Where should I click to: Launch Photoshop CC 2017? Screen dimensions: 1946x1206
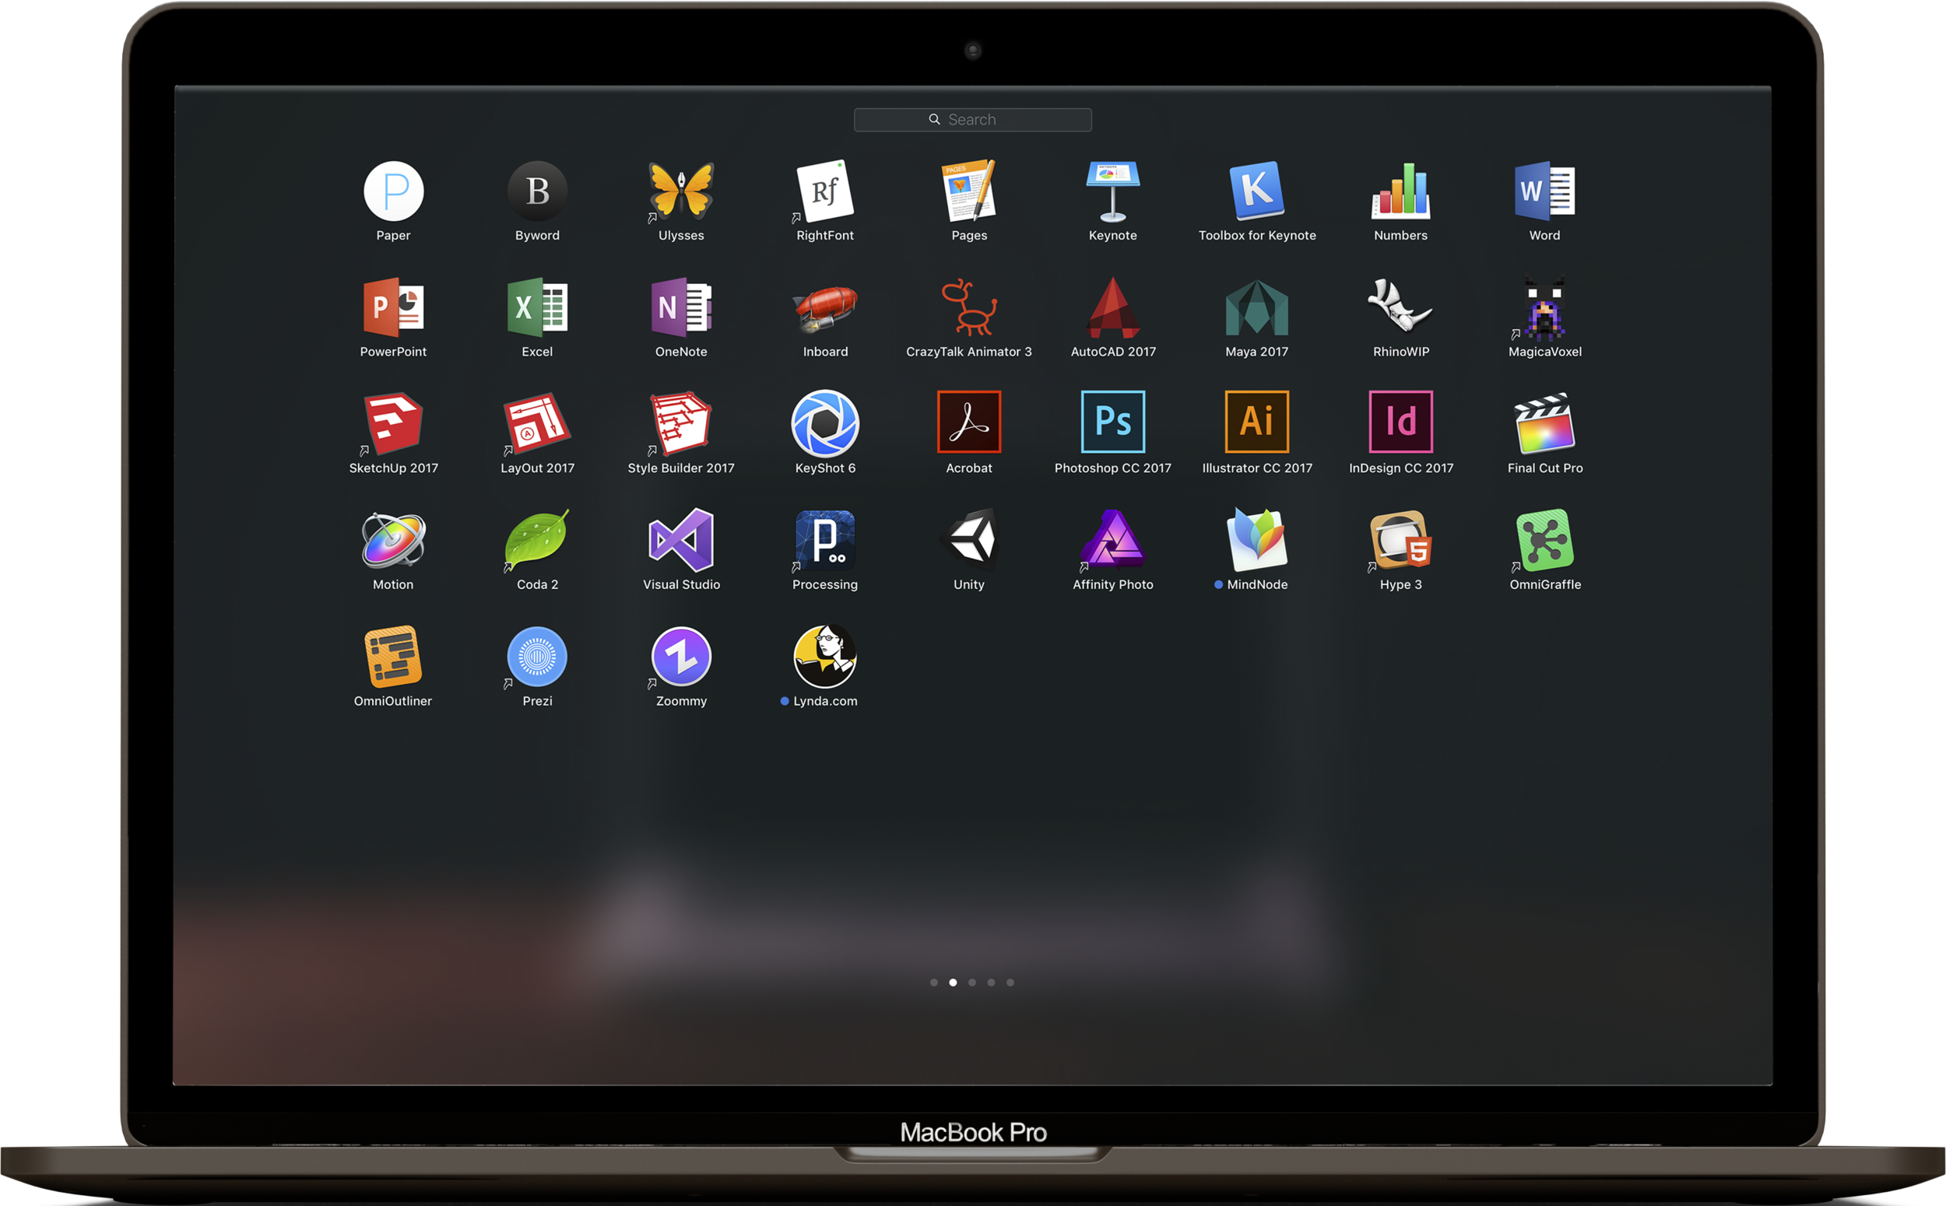coord(1113,422)
